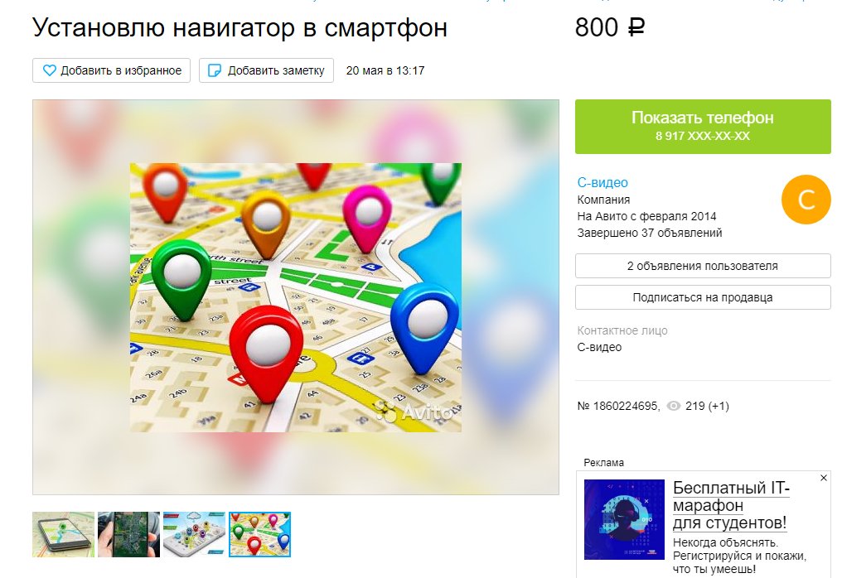The width and height of the screenshot is (842, 578).
Task: Open the Добавить заметку button
Action: coord(266,70)
